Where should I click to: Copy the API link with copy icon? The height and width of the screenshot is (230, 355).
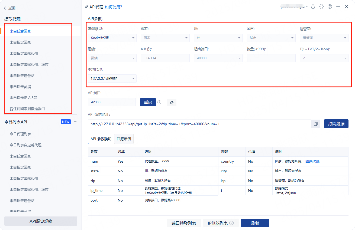click(316, 124)
